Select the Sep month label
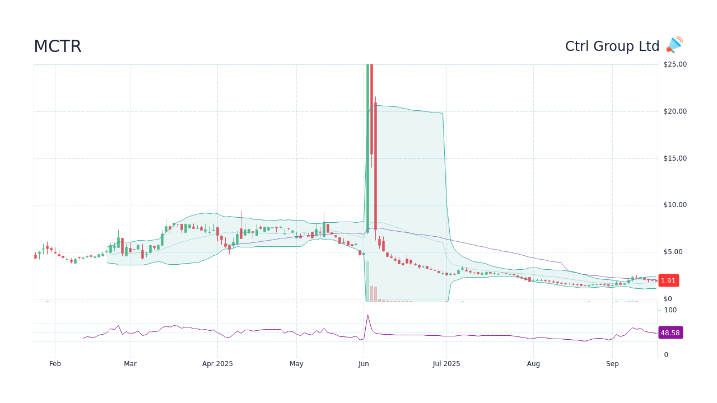The width and height of the screenshot is (717, 403). tap(612, 363)
